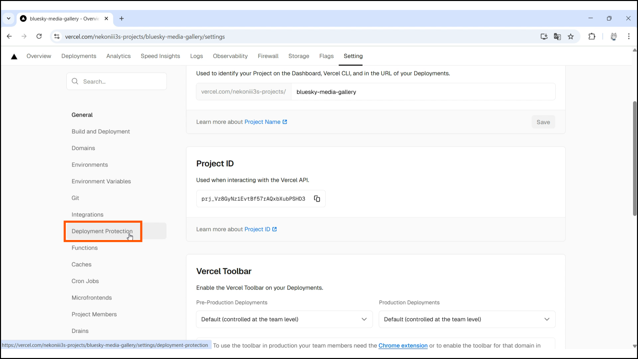638x359 pixels.
Task: Expand Pre-Production Deployments dropdown
Action: [284, 319]
